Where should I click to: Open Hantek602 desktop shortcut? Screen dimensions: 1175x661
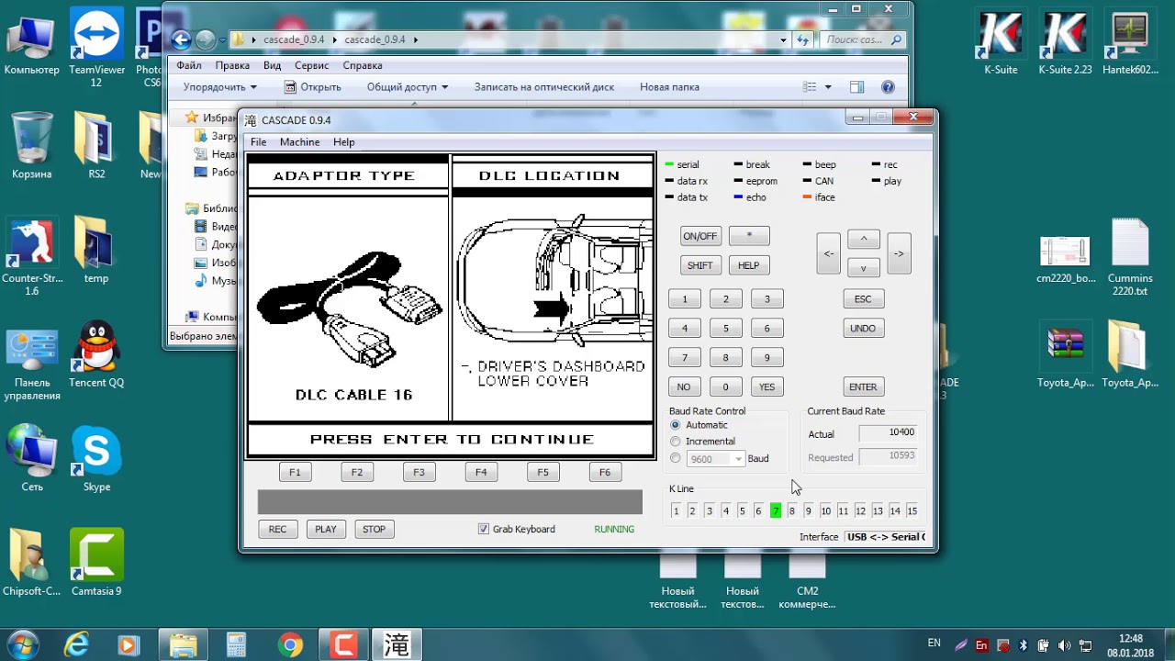(x=1130, y=42)
